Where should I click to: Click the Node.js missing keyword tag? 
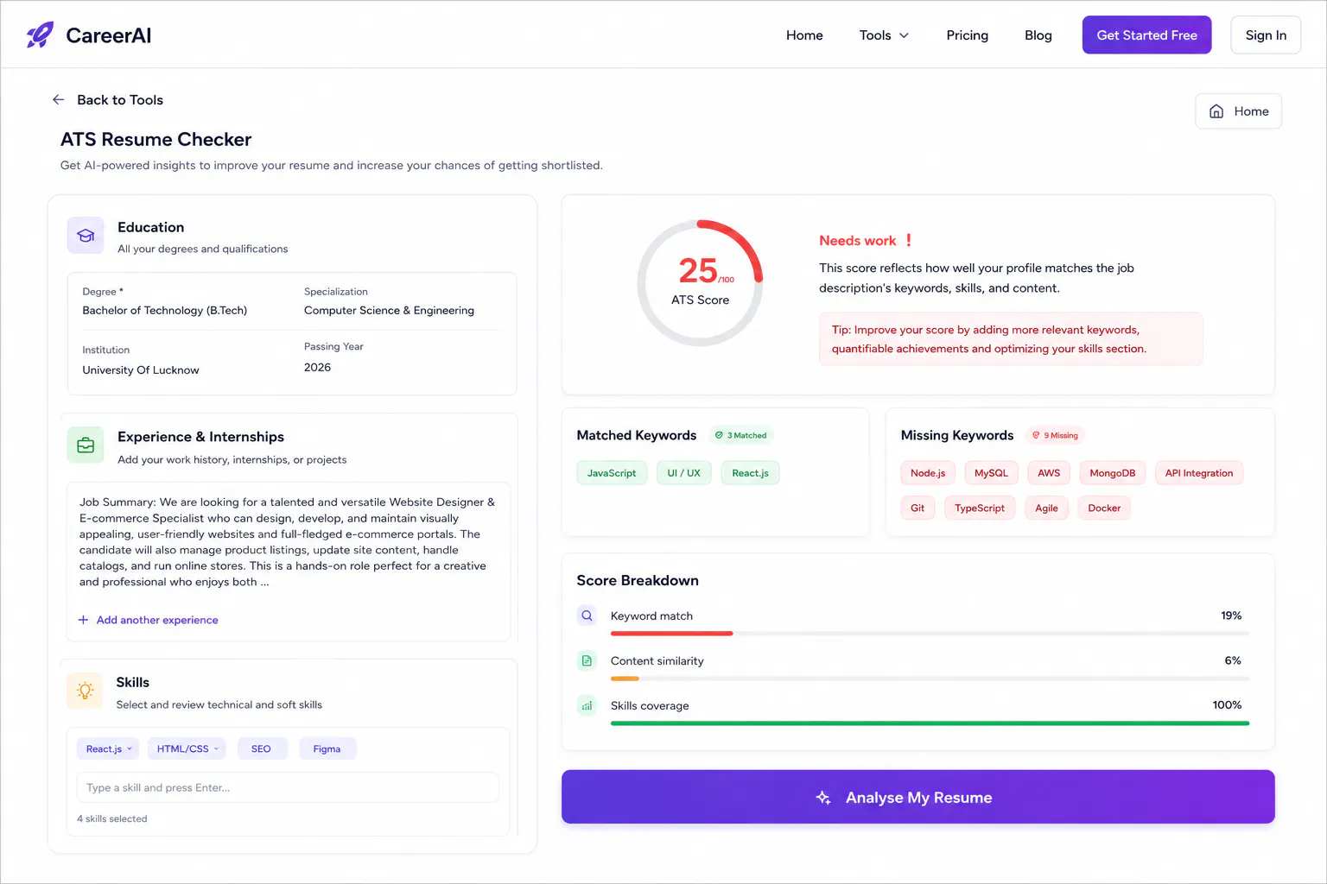[x=928, y=473]
